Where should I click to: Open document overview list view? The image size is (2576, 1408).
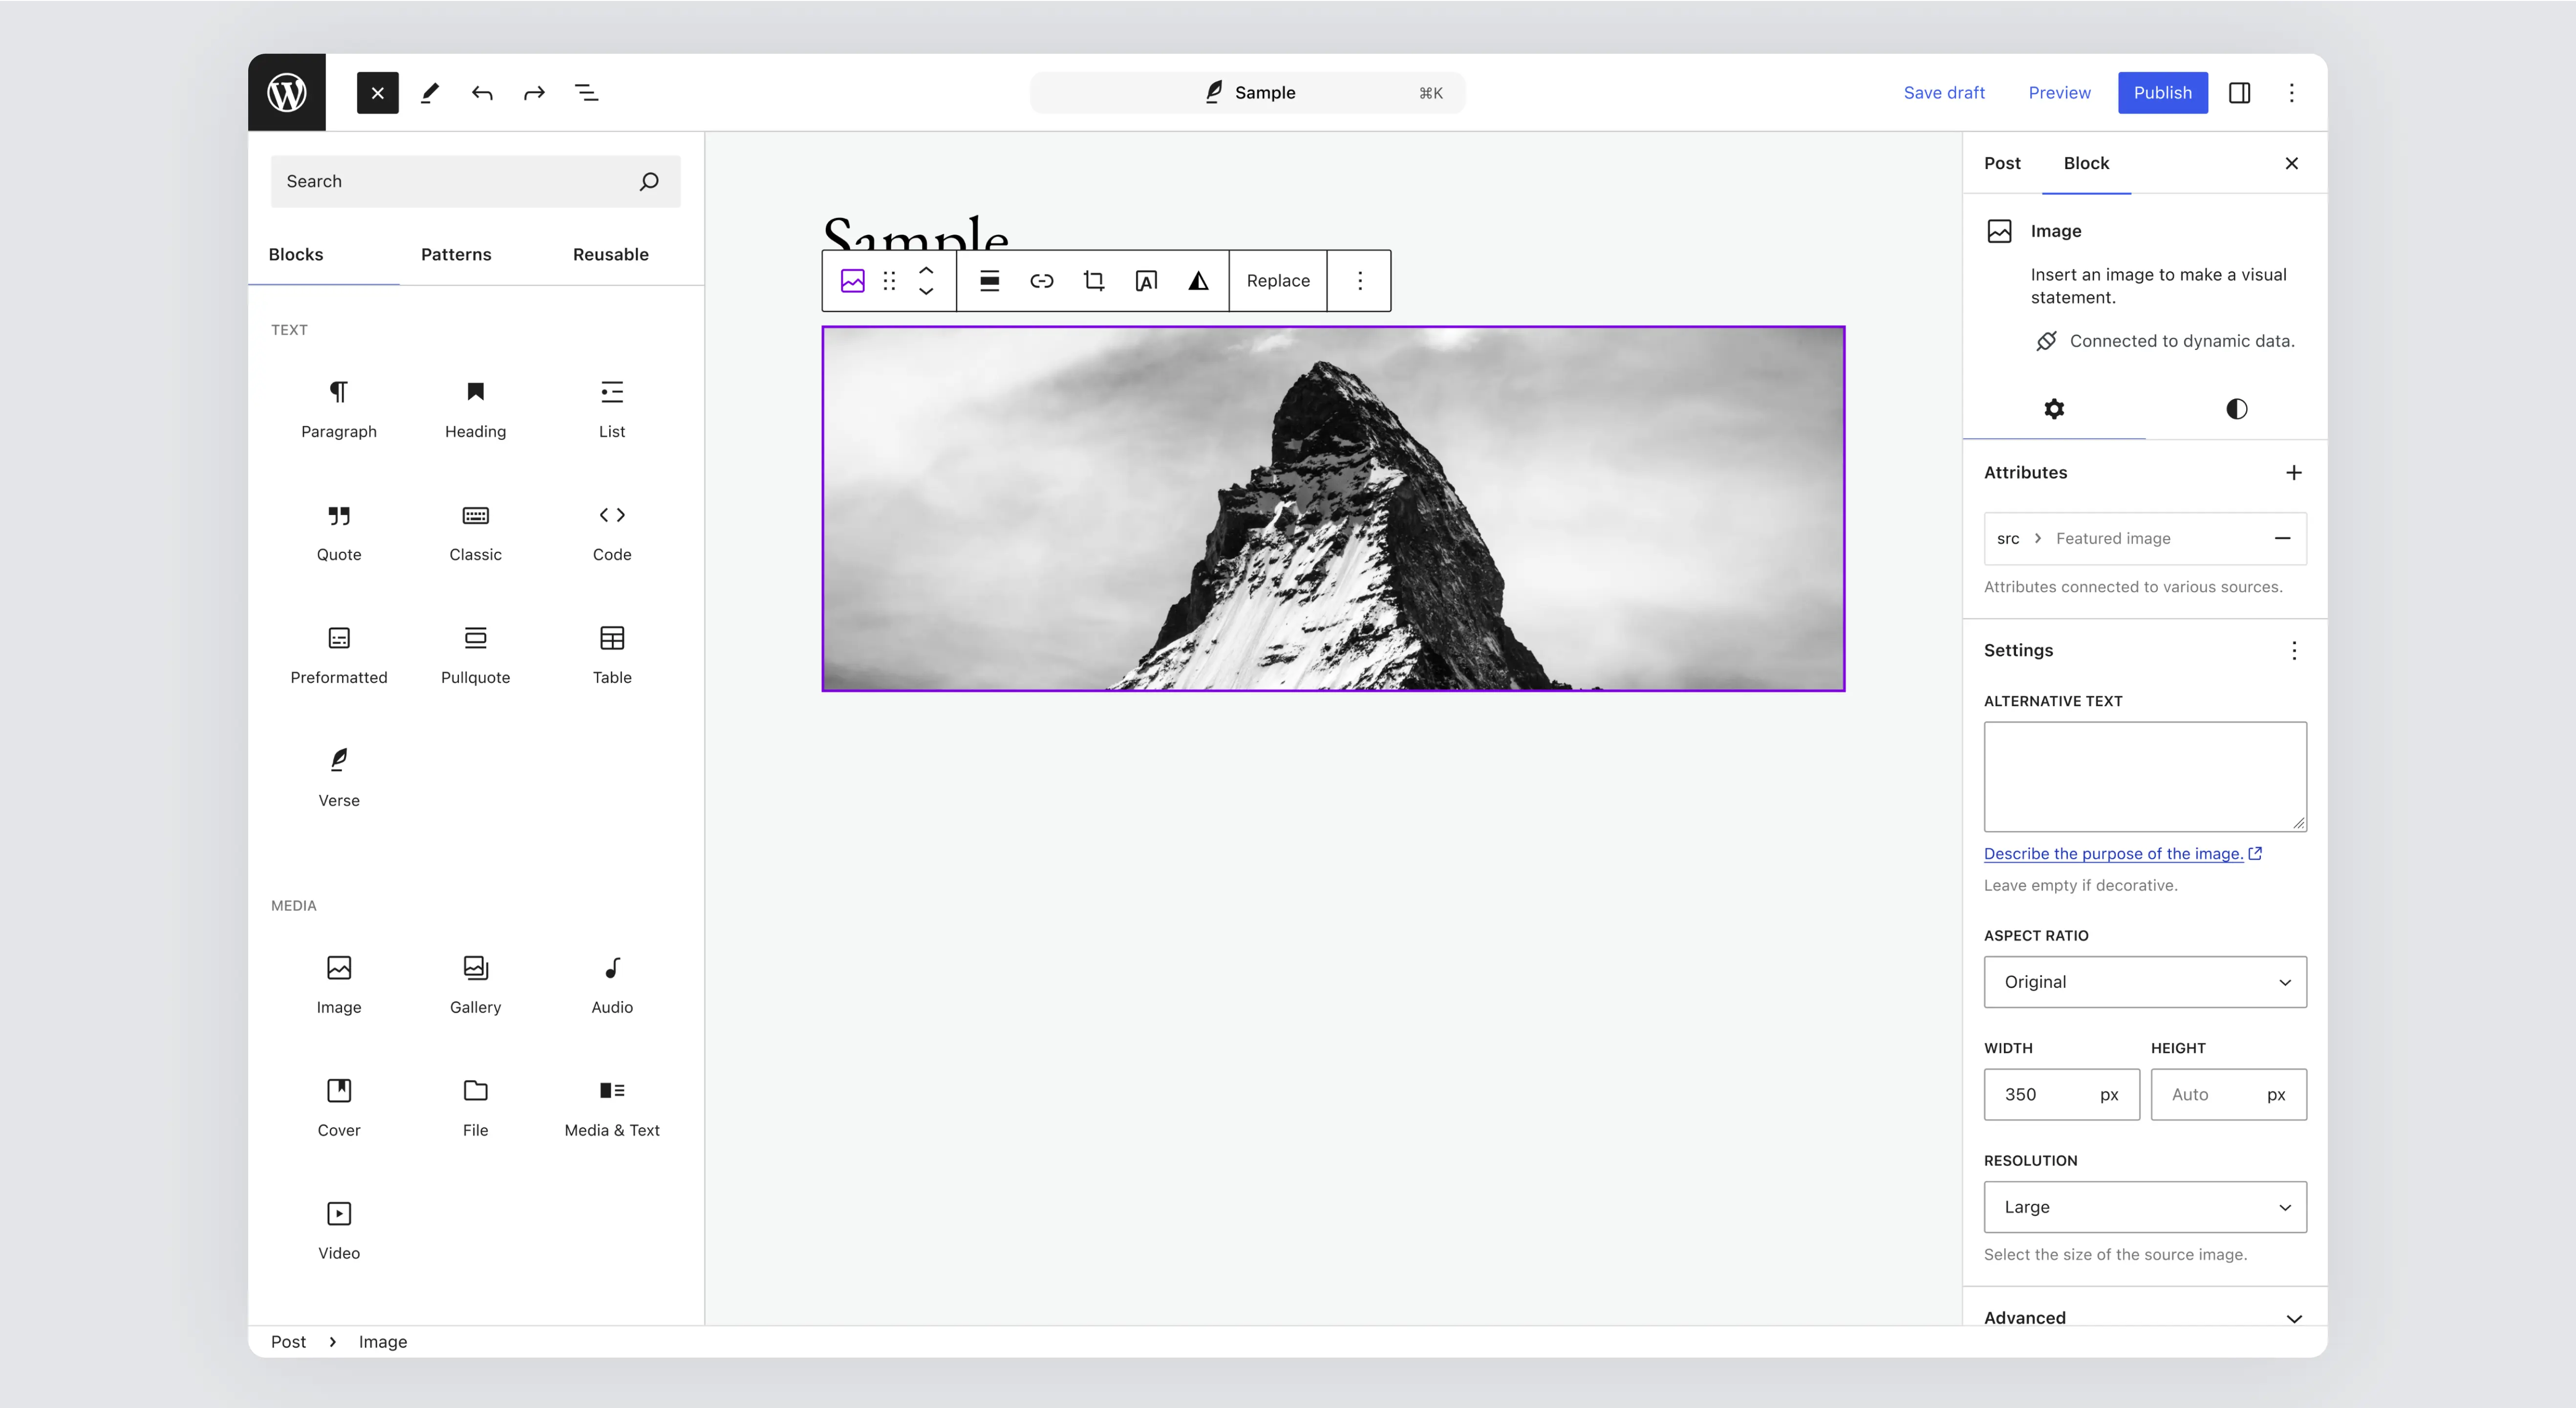(586, 93)
